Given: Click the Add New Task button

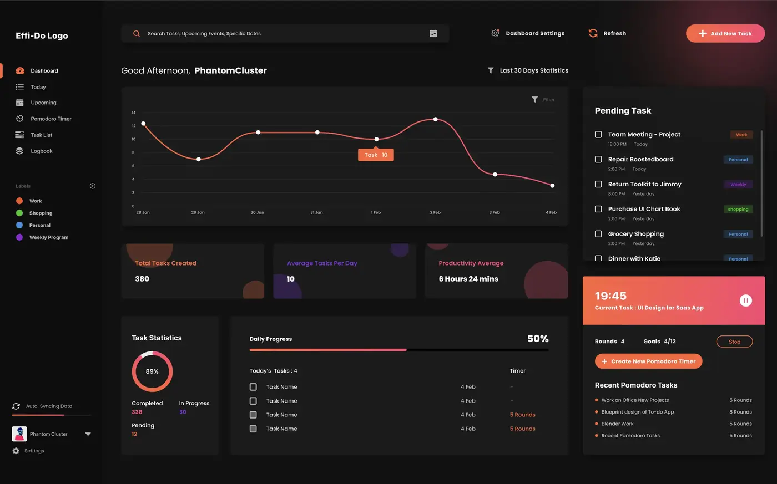Looking at the screenshot, I should coord(725,33).
